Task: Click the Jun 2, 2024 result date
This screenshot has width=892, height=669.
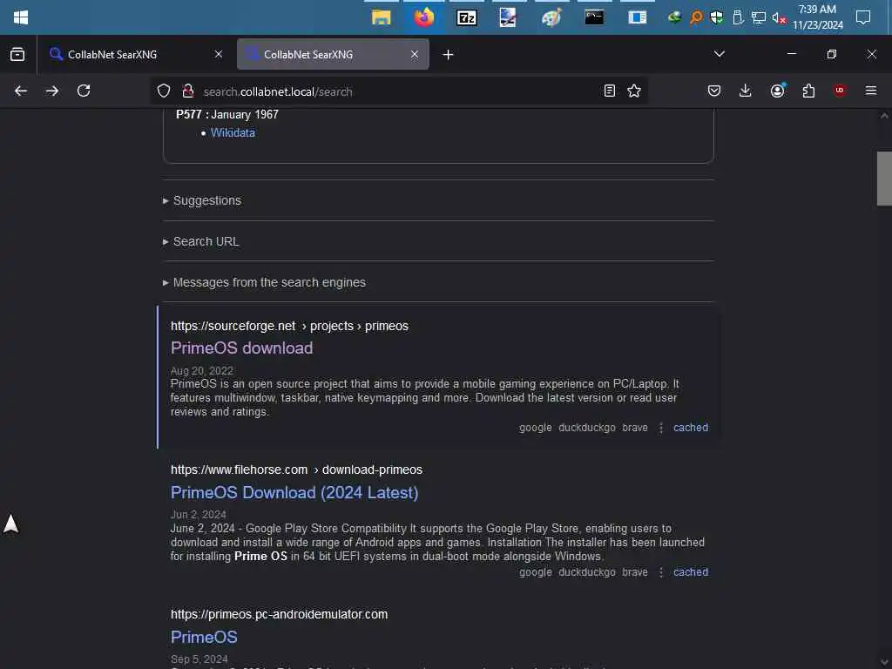Action: (199, 514)
